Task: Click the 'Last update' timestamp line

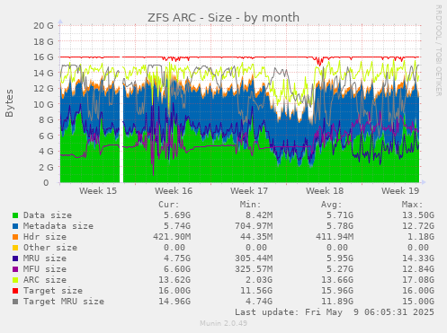Action: [335, 312]
